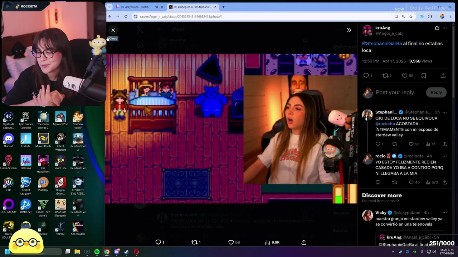Open more options on Vicky's post
Screen dimensions: 458x257
(445, 213)
